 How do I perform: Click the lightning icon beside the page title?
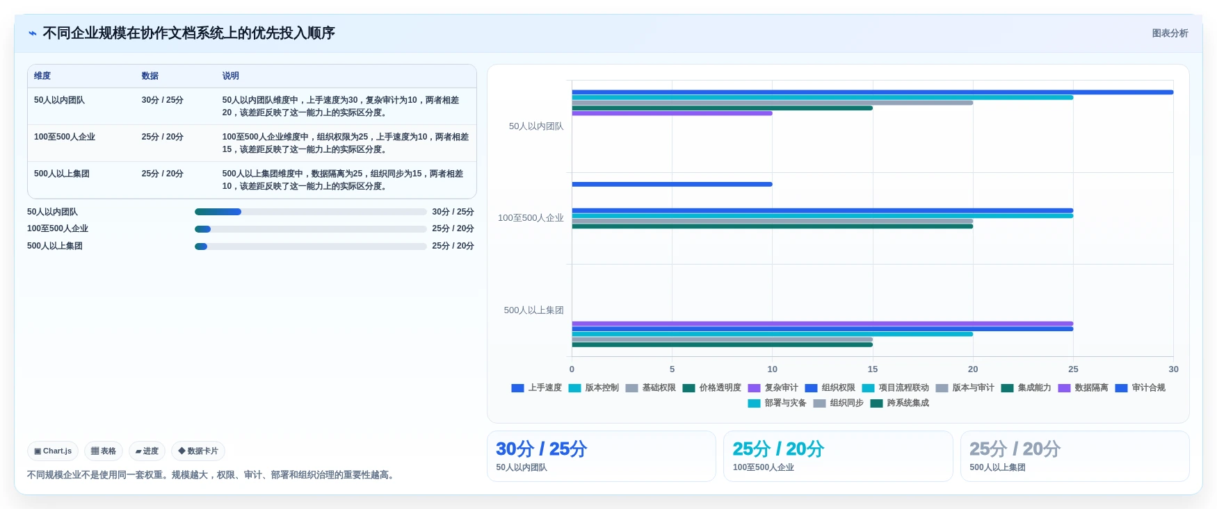[x=33, y=33]
